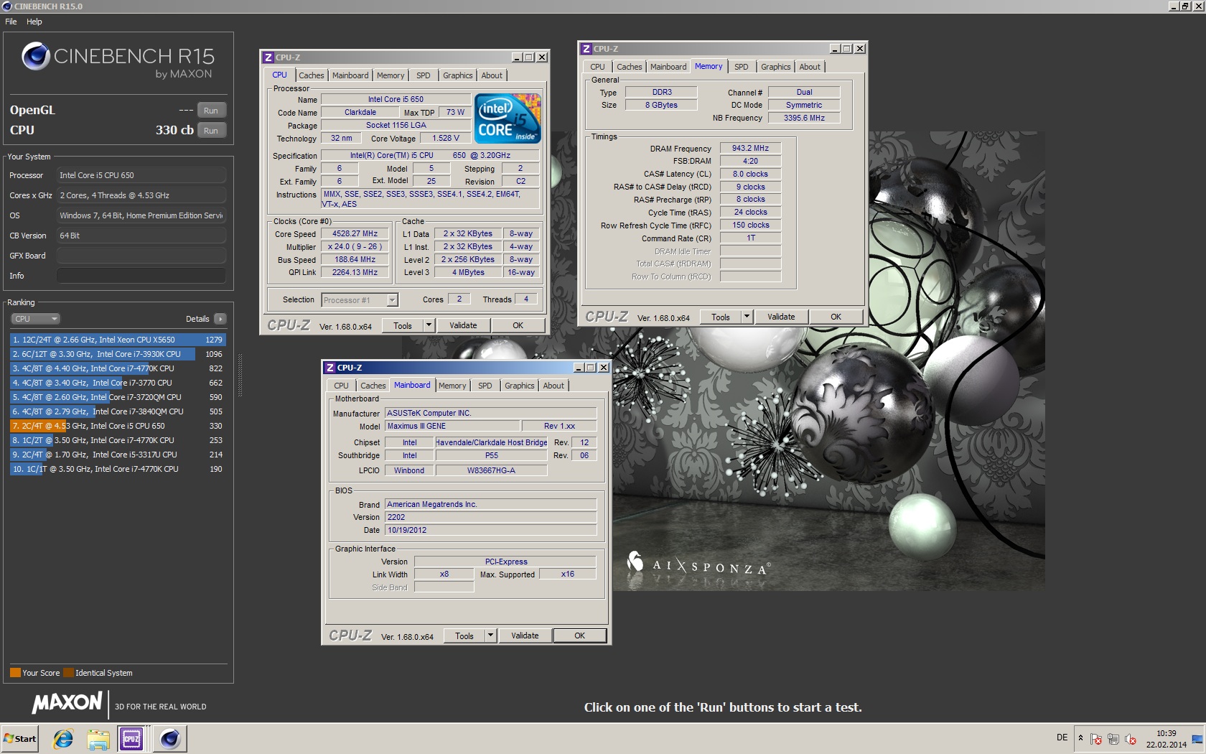This screenshot has width=1206, height=754.
Task: Select ranking row Core i5-3317U CPU
Action: click(x=118, y=455)
